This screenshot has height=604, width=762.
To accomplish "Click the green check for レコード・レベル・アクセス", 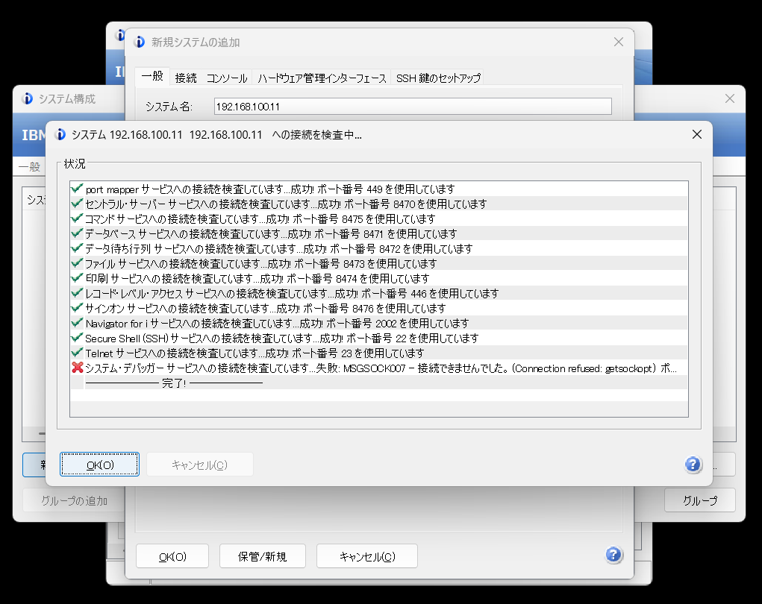I will pyautogui.click(x=77, y=293).
